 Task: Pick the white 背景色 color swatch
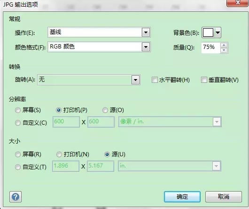(x=208, y=32)
